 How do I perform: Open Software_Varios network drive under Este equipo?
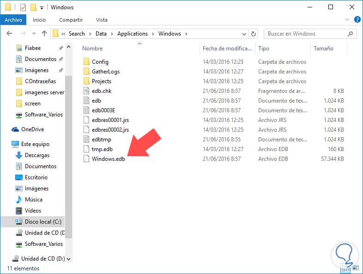click(44, 244)
